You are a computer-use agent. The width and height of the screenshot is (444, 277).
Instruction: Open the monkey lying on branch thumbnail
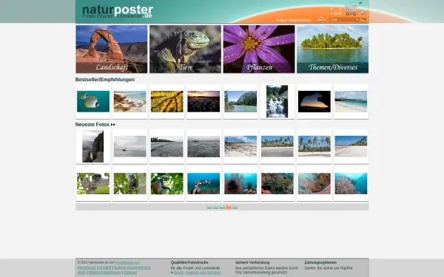point(93,184)
